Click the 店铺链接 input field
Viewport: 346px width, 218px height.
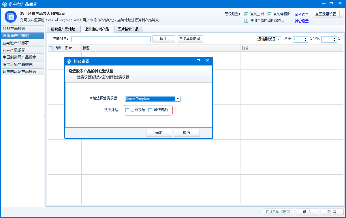click(111, 39)
